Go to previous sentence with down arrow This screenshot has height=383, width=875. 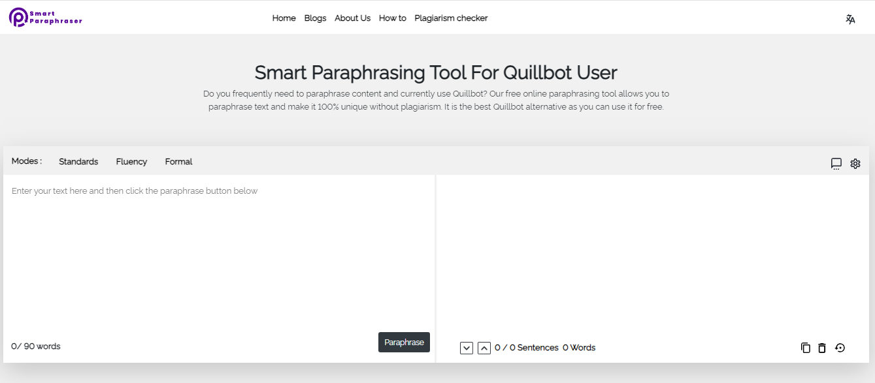[x=467, y=348]
